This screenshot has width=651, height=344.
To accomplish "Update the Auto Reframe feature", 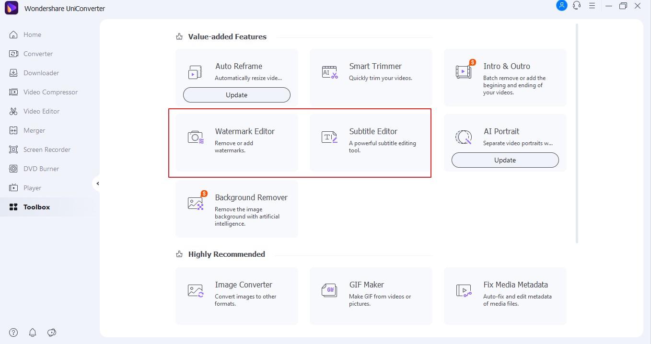I will click(x=237, y=95).
